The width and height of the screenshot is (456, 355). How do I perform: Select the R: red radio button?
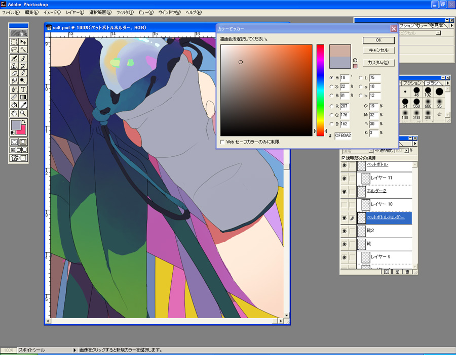coord(331,106)
